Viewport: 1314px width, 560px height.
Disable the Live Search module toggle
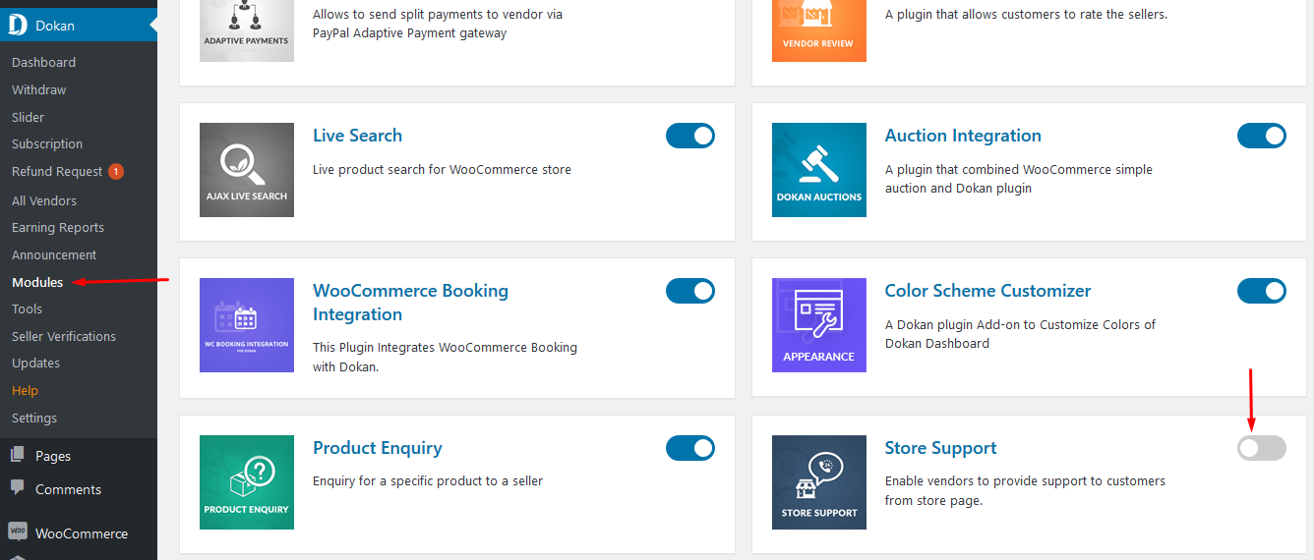click(x=690, y=136)
